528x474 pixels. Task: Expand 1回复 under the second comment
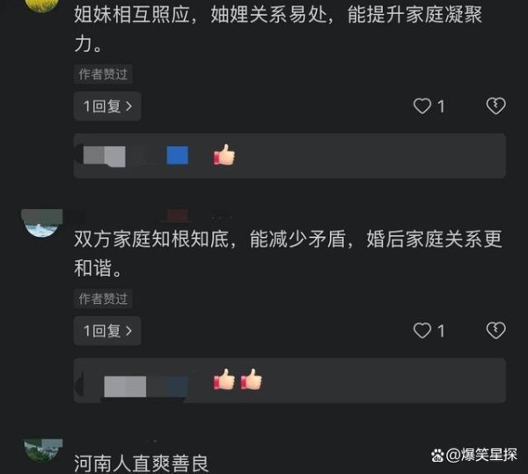click(x=107, y=330)
